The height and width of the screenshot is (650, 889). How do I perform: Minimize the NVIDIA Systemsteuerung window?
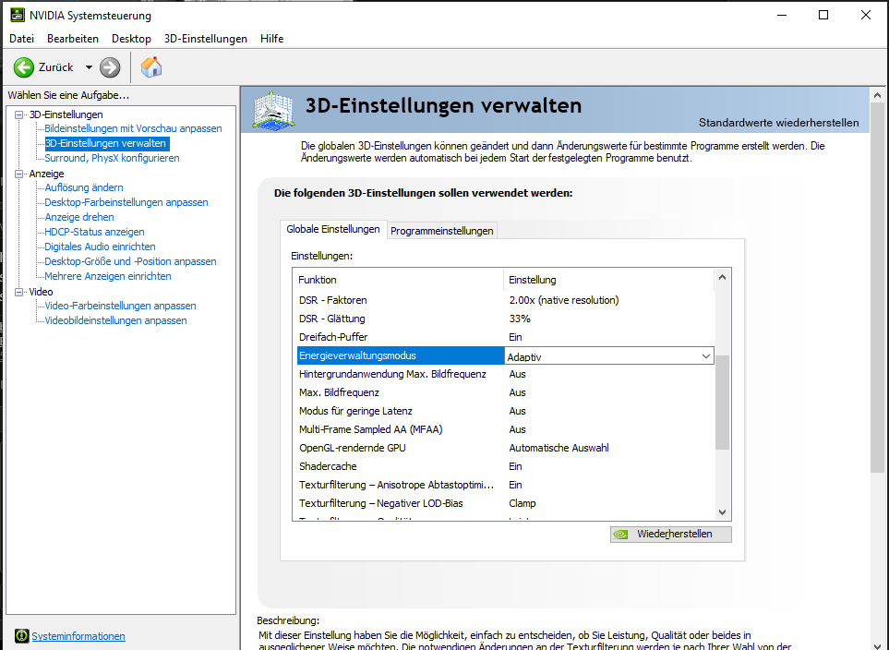click(782, 16)
